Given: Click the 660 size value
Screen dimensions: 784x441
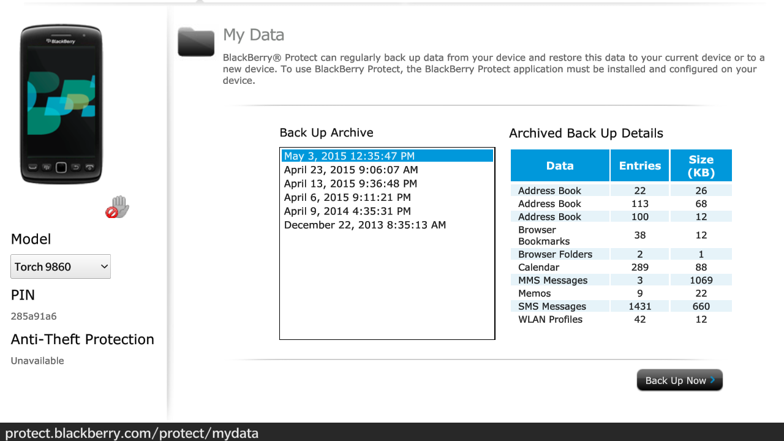Looking at the screenshot, I should [x=701, y=306].
